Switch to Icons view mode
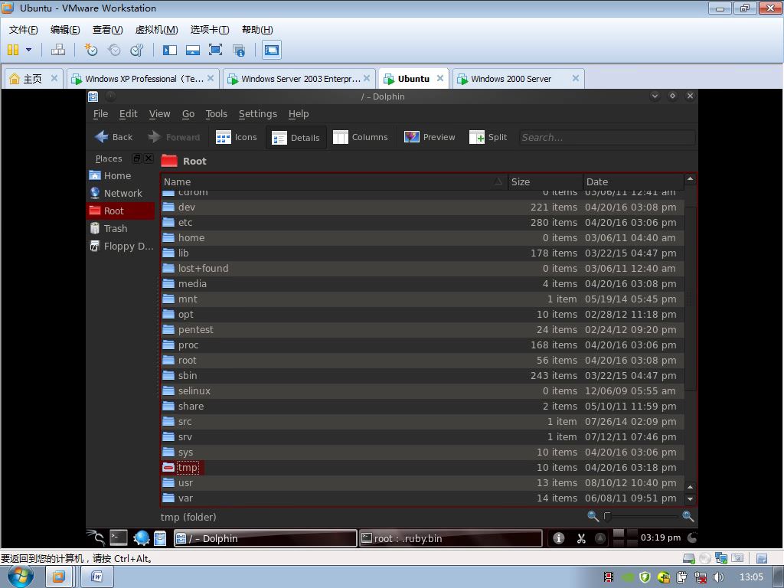784x588 pixels. click(x=237, y=137)
